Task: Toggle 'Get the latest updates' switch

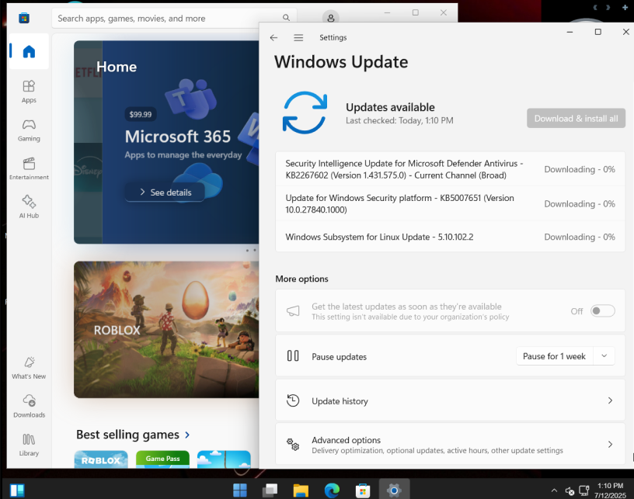Action: point(602,311)
